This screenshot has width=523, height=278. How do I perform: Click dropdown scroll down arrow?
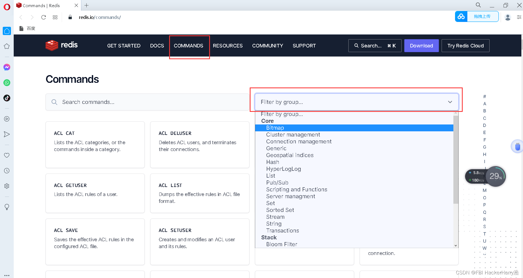click(x=456, y=246)
